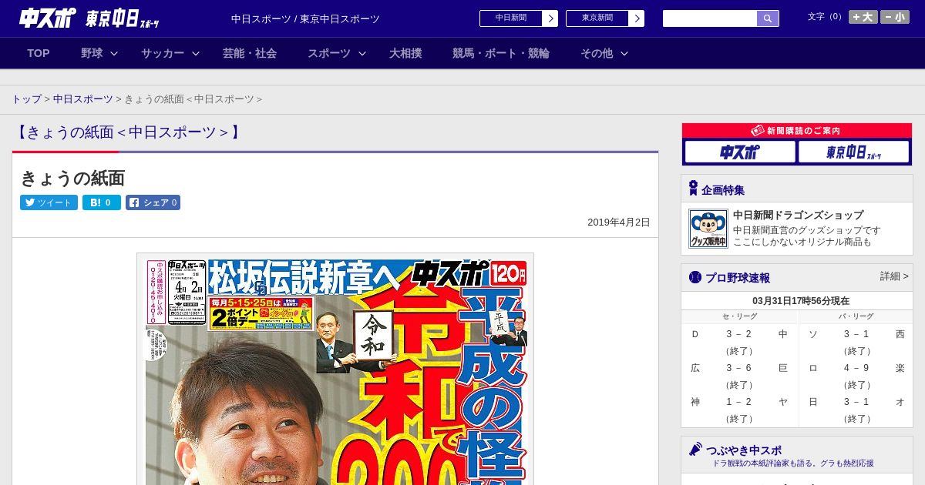Click the セ・リーグ column header
The image size is (925, 485).
pos(739,316)
